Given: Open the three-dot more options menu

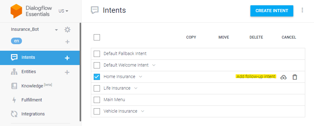Looking at the screenshot, I should [302, 10].
